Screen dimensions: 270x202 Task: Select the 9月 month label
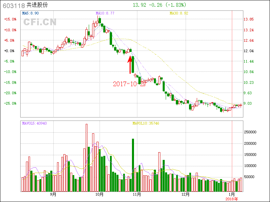(x=53, y=194)
